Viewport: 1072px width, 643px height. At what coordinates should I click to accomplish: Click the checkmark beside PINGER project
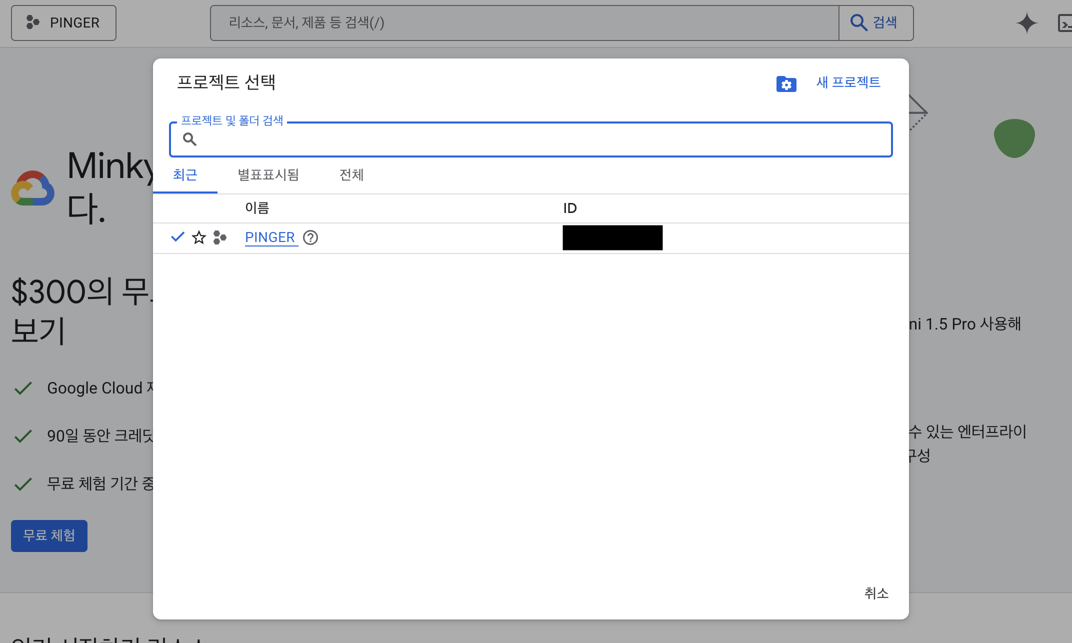pos(177,237)
